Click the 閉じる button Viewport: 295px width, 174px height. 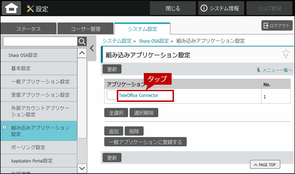click(173, 8)
